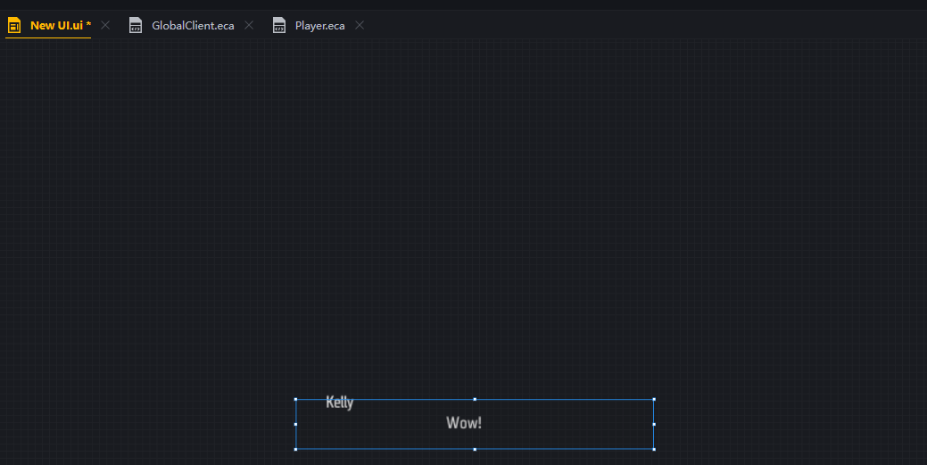Click the New UI.ui file icon
This screenshot has height=465, width=927.
[14, 25]
